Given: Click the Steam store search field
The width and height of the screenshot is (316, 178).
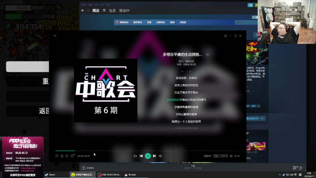Looking at the screenshot, I should click(x=246, y=23).
